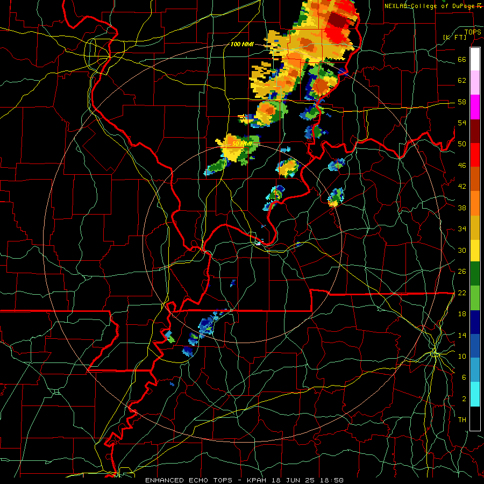Select the dark maroon legend swatch

pos(475,131)
